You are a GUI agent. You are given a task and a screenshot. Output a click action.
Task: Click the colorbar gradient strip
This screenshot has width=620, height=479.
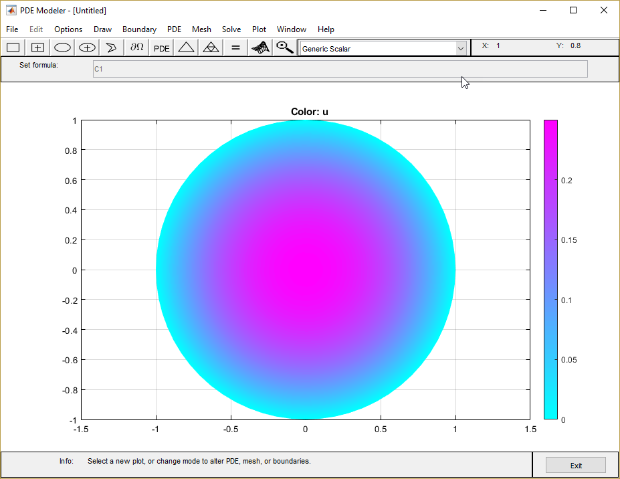point(550,270)
